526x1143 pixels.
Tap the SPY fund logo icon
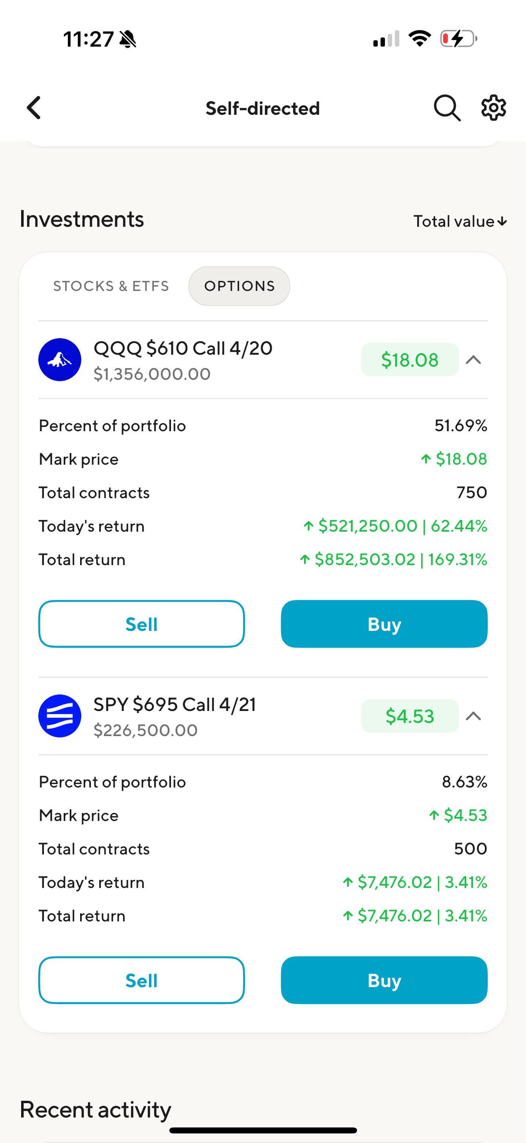[60, 716]
